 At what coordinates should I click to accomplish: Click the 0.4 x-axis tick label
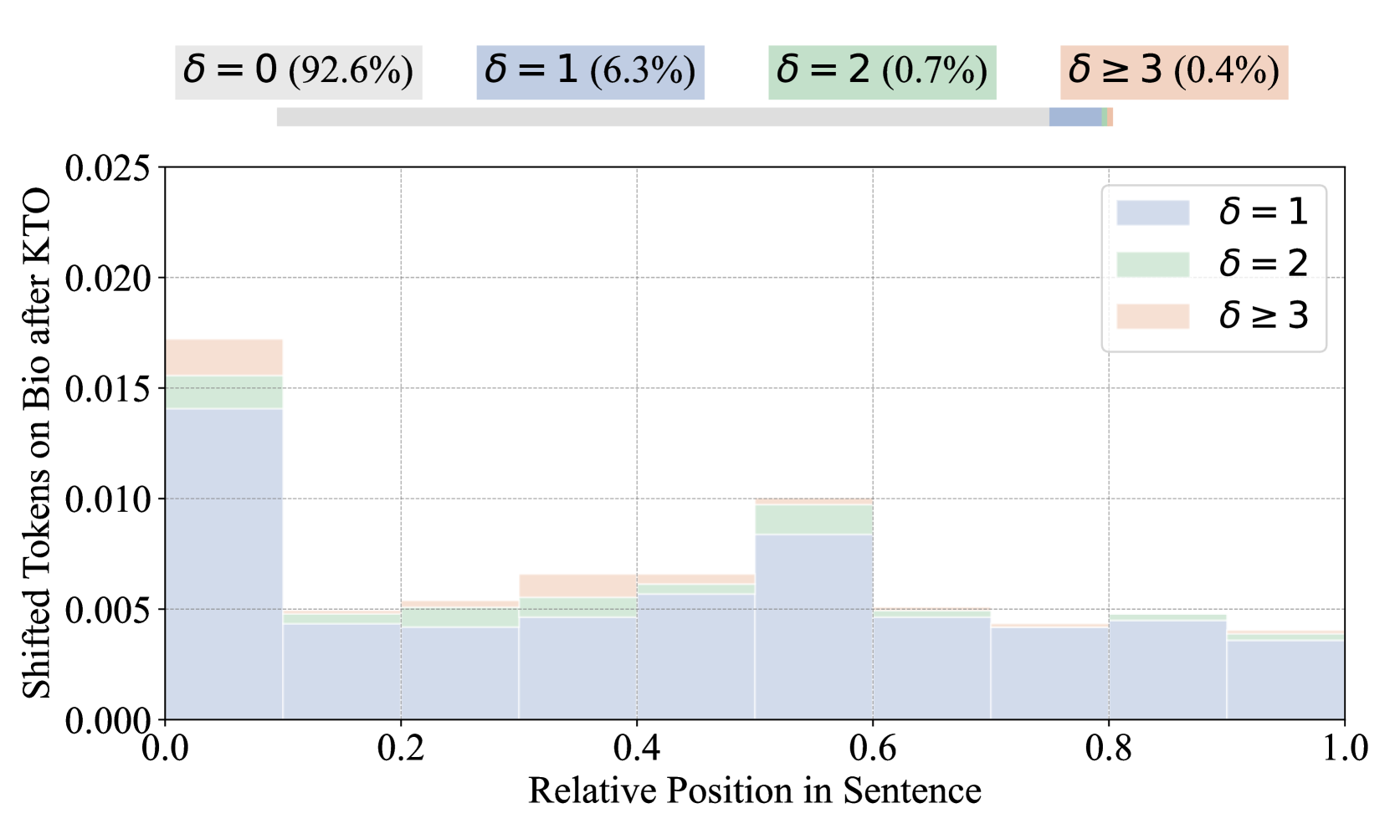click(x=637, y=749)
